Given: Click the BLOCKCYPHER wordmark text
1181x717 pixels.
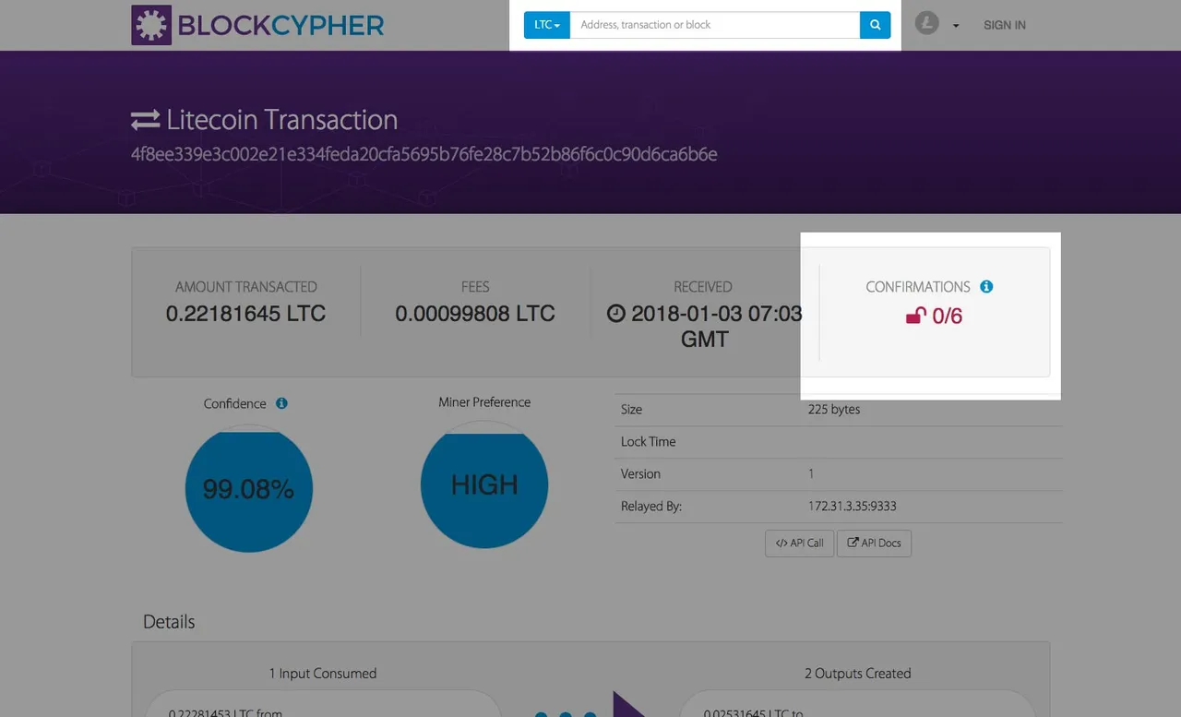Looking at the screenshot, I should click(280, 25).
